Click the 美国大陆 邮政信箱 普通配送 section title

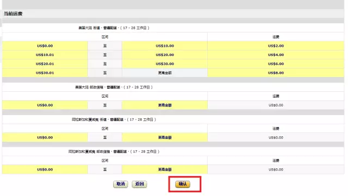114,87
